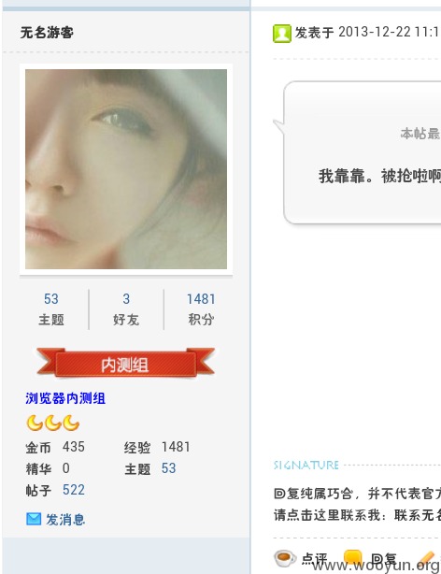Open the 浏览器内测组 group link
The image size is (441, 574).
(x=65, y=398)
